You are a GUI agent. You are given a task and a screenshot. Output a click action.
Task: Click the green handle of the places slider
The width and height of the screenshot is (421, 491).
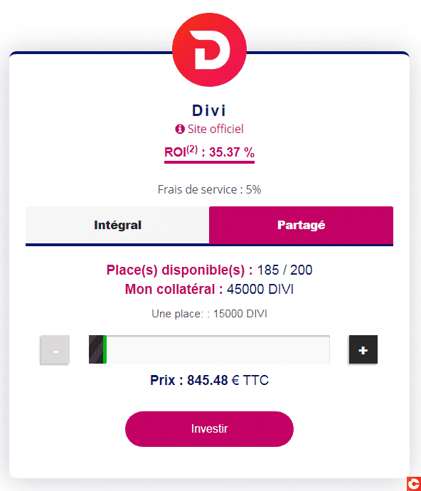(105, 349)
